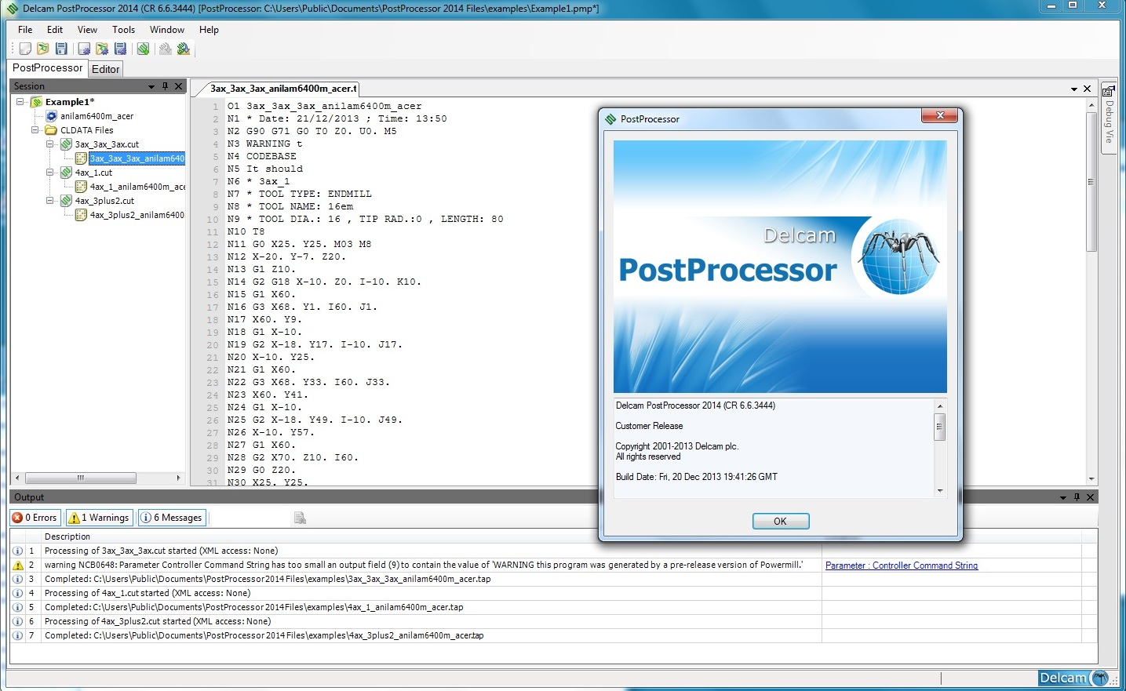Screen dimensions: 1126x691
Task: Click the warning triangle icon in row 2
Action: [x=18, y=565]
